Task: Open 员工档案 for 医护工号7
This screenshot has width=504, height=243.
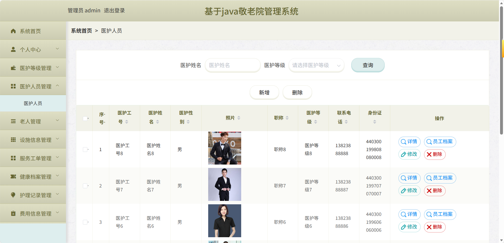Action: pos(440,178)
